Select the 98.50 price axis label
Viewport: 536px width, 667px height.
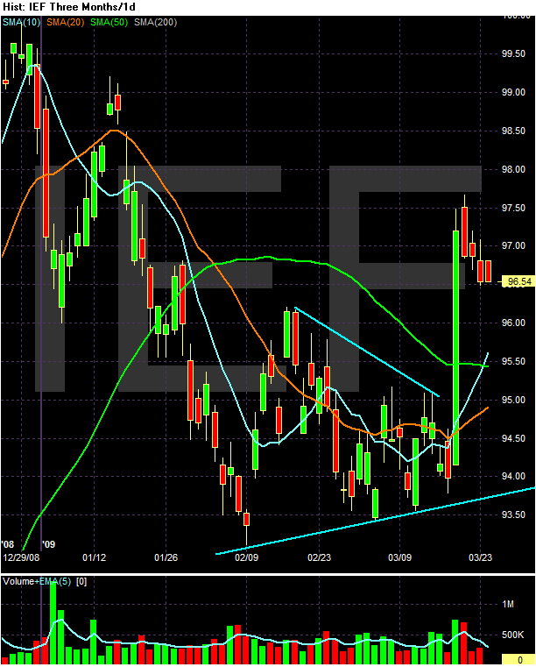pos(513,131)
